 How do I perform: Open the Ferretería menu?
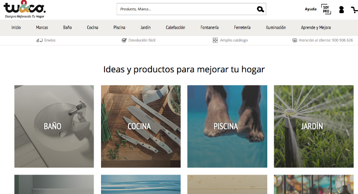coord(242,27)
